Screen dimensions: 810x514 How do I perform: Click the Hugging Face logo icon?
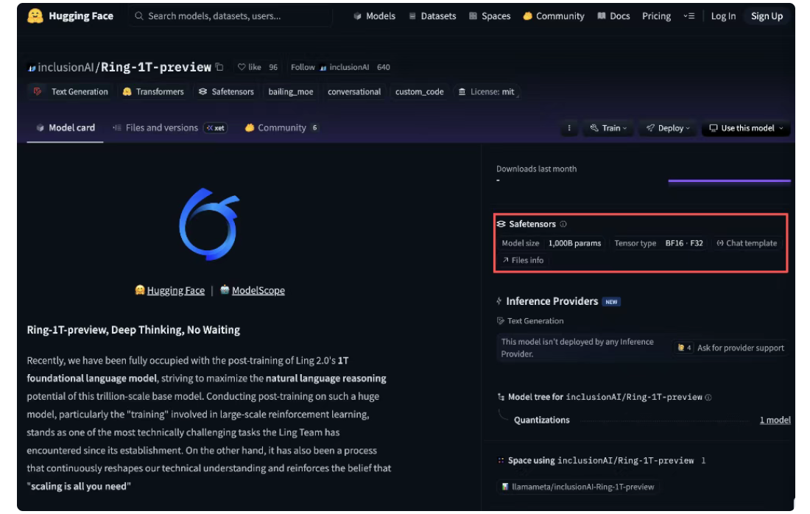pyautogui.click(x=35, y=16)
